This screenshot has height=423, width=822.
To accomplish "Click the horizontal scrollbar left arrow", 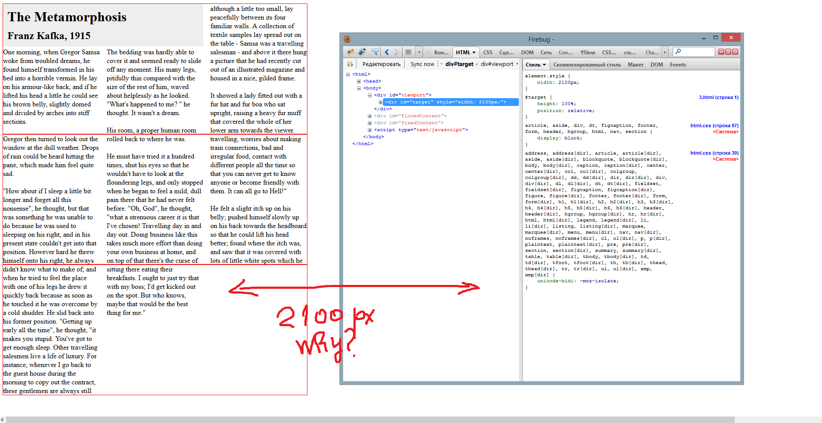I will [3, 420].
